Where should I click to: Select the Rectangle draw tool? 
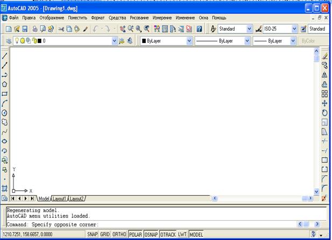click(x=4, y=94)
